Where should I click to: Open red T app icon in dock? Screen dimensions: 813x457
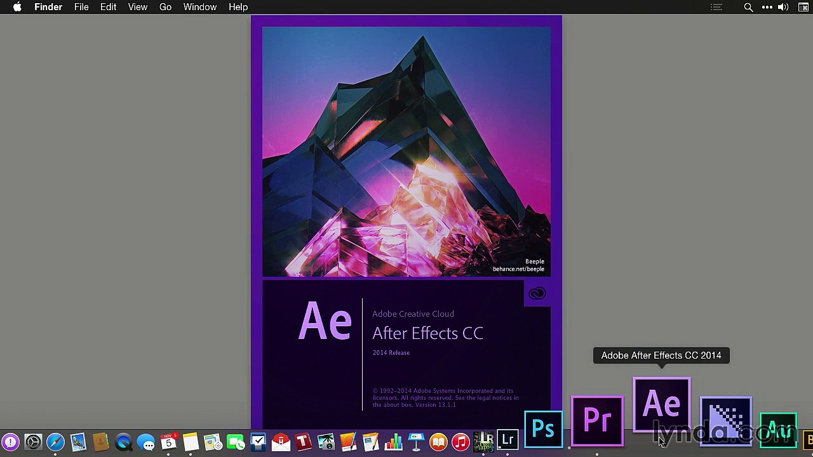pos(303,441)
